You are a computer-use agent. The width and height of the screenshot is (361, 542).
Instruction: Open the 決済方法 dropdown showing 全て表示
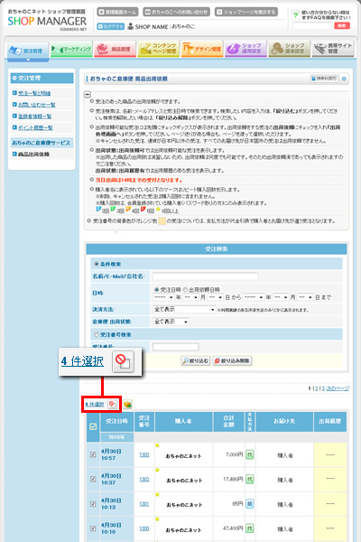pyautogui.click(x=184, y=309)
